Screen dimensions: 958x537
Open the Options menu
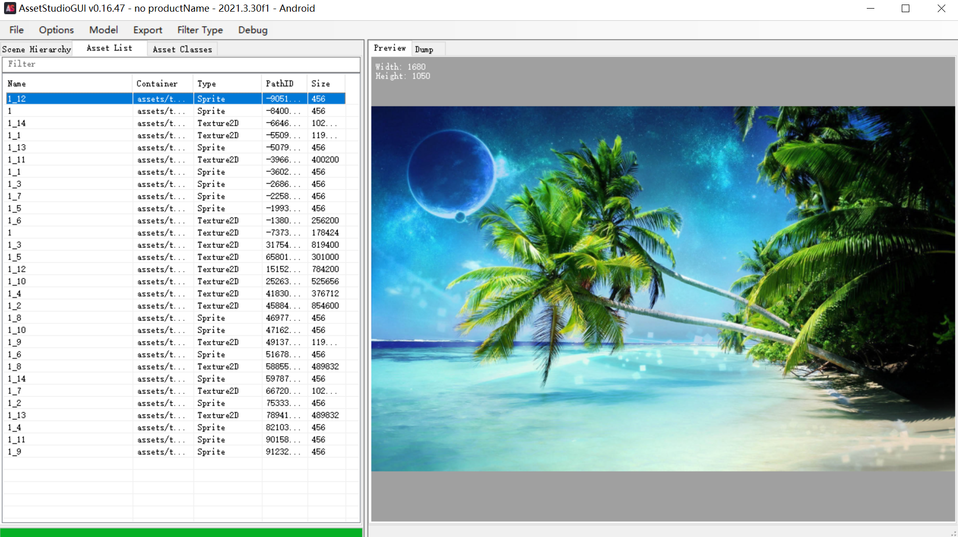pos(56,30)
